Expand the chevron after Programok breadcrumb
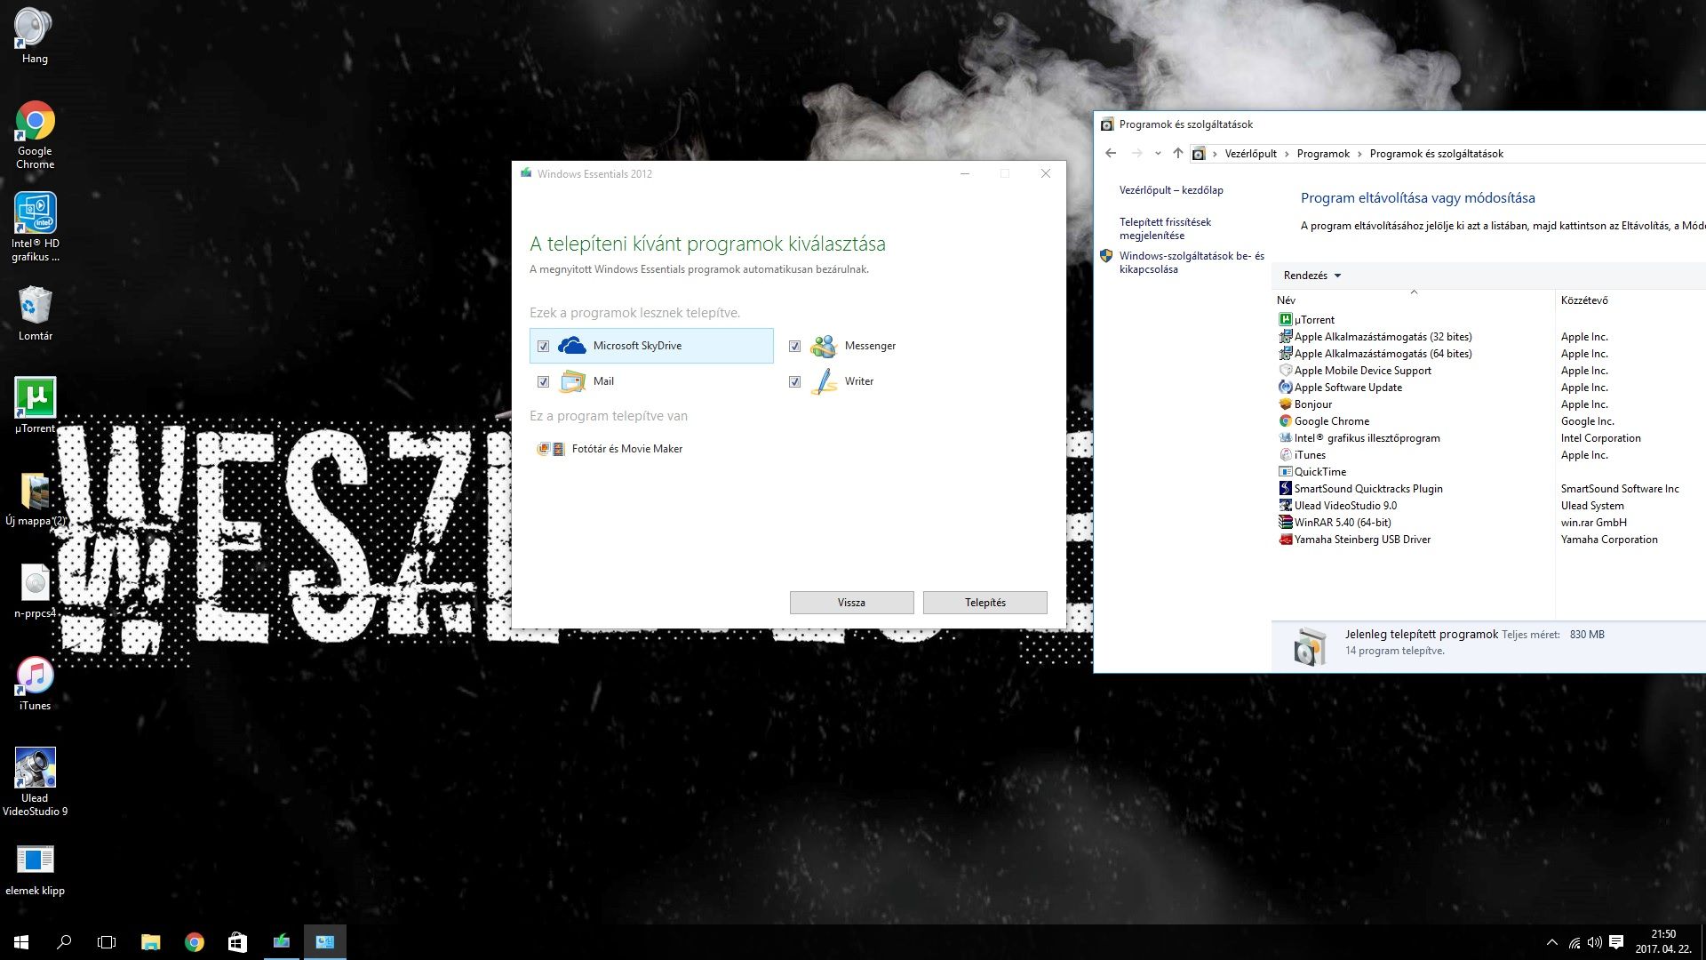Viewport: 1706px width, 960px height. 1359,154
